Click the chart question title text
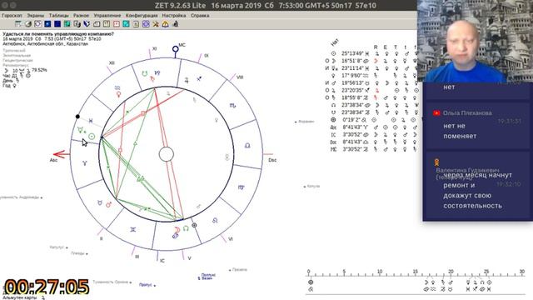Image resolution: width=533 pixels, height=300 pixels. pyautogui.click(x=58, y=34)
